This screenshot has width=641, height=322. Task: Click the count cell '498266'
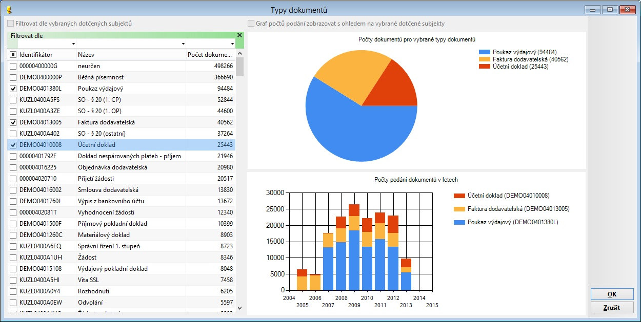223,66
